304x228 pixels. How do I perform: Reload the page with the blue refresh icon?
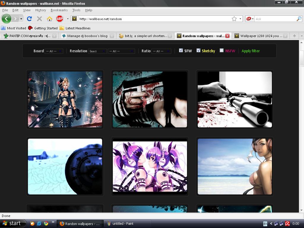point(29,19)
